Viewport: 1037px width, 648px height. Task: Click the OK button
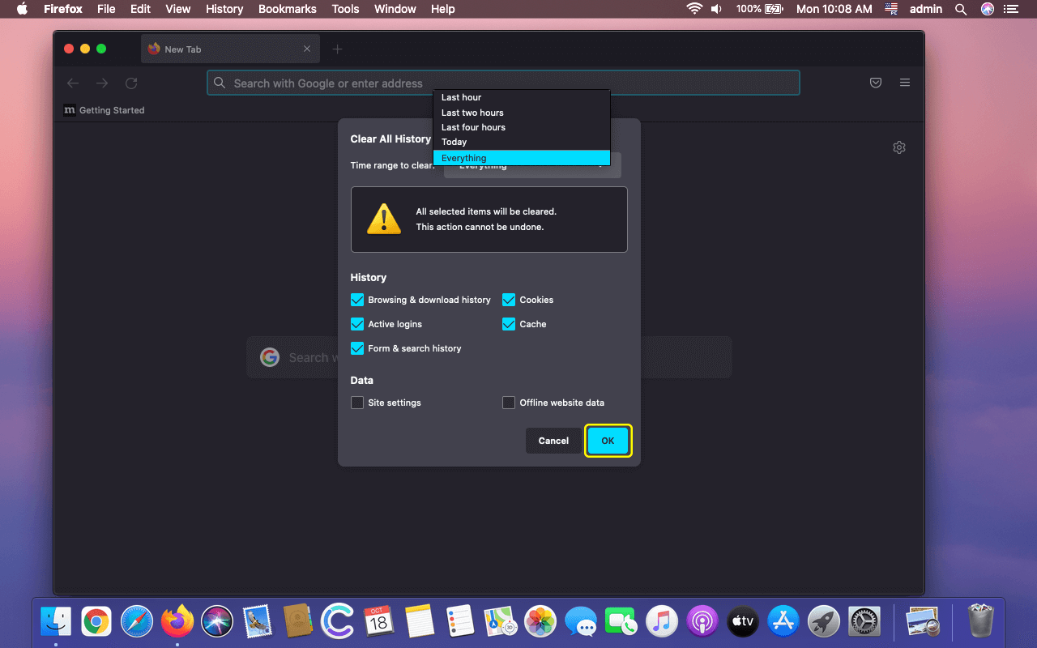[x=608, y=441]
